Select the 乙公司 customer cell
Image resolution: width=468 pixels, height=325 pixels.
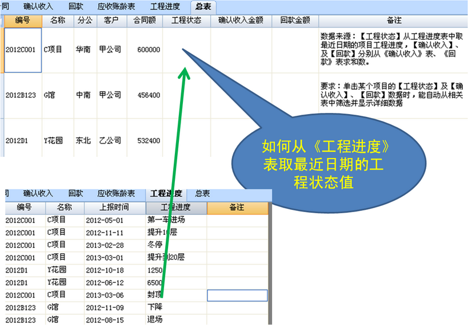pos(110,140)
